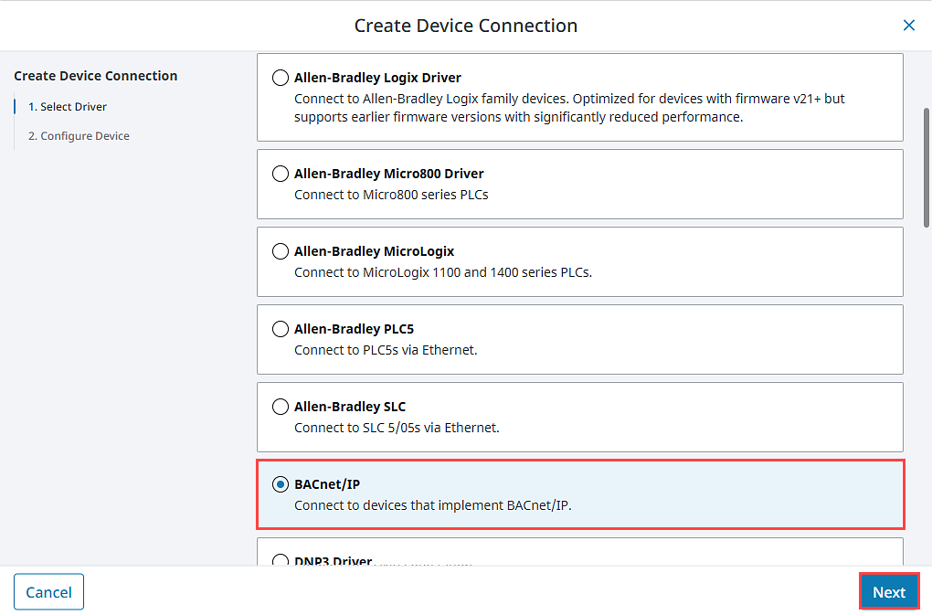Screen dimensions: 932x615
Task: Click the BACnet/IP radio button
Action: 280,484
